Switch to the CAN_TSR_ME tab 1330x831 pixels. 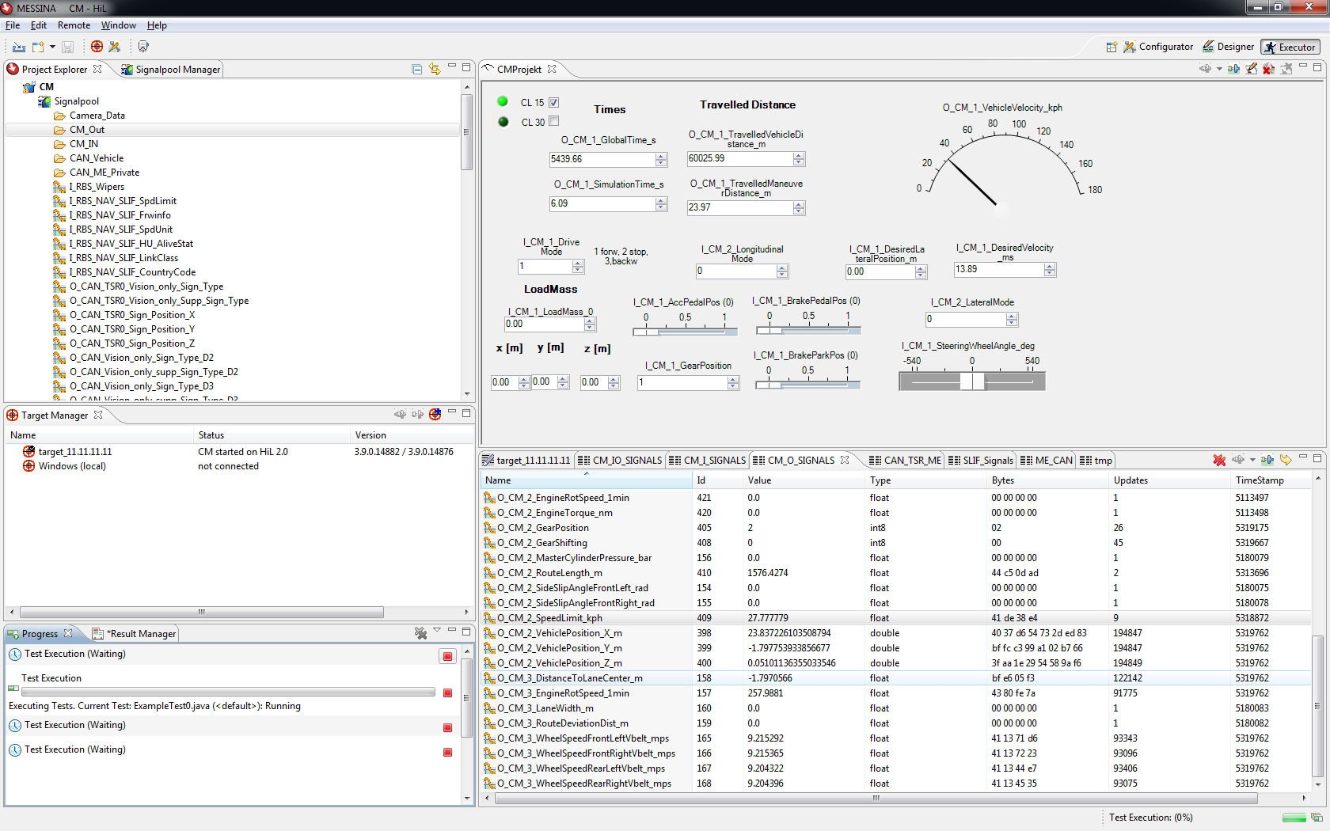[911, 460]
